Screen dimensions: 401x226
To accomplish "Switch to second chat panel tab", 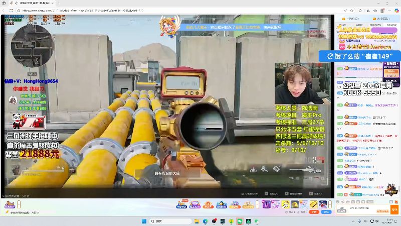I will [359, 25].
